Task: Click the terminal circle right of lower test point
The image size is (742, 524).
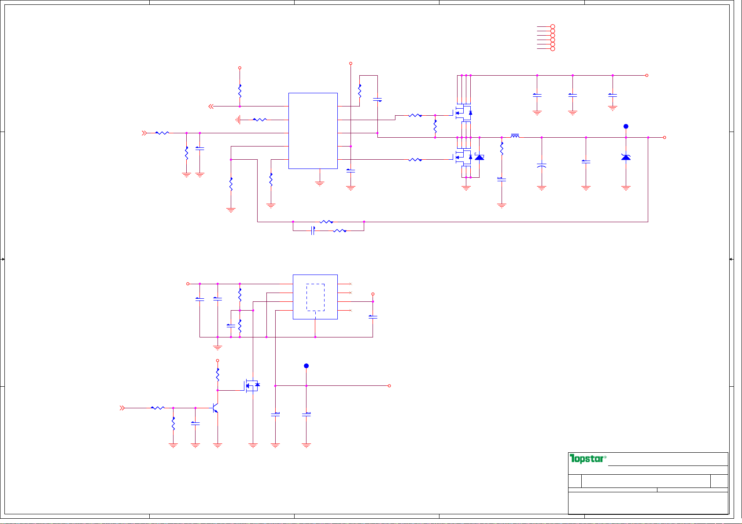Action: pyautogui.click(x=389, y=386)
